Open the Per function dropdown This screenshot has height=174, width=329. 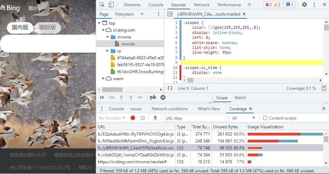point(112,118)
